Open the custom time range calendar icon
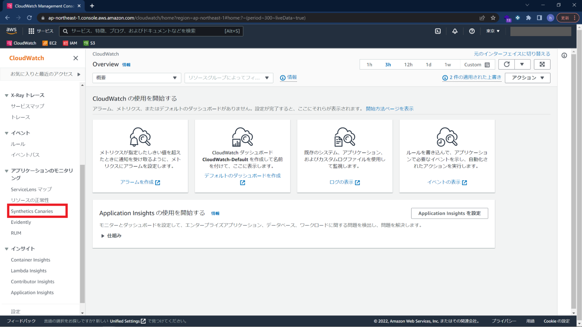Screen dimensions: 582x327 pyautogui.click(x=487, y=65)
